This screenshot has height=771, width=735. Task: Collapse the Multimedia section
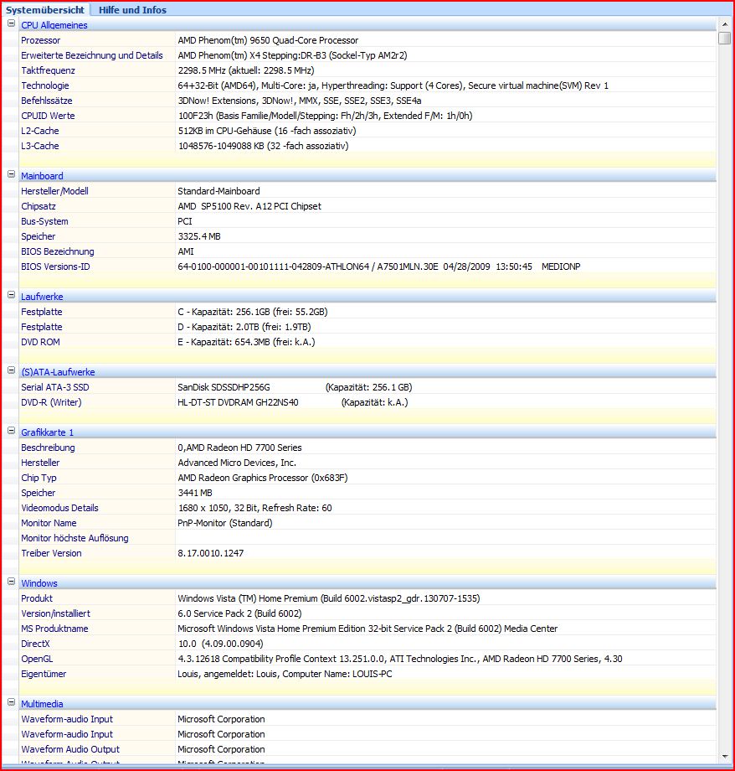pyautogui.click(x=11, y=702)
